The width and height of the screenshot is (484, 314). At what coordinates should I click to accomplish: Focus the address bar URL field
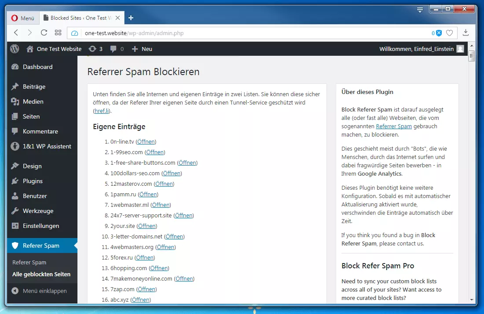coord(253,33)
